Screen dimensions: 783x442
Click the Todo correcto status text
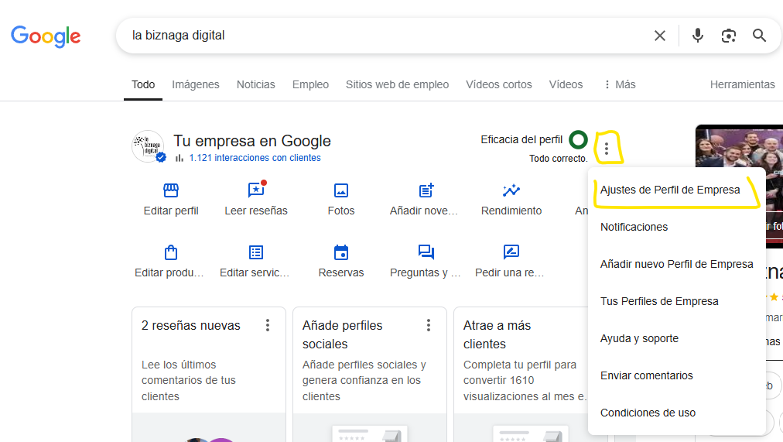click(x=559, y=159)
